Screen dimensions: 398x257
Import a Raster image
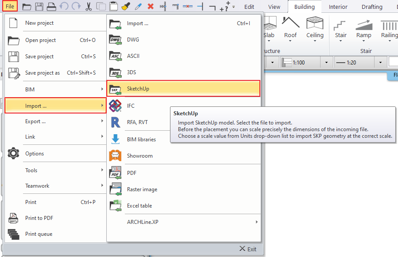pyautogui.click(x=184, y=189)
